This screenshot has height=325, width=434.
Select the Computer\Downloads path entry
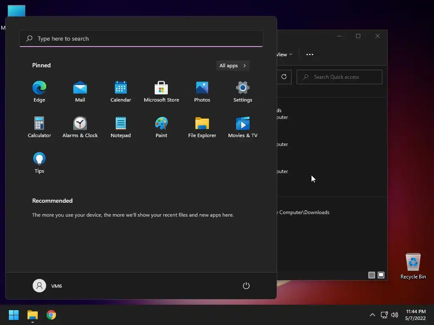(x=304, y=212)
